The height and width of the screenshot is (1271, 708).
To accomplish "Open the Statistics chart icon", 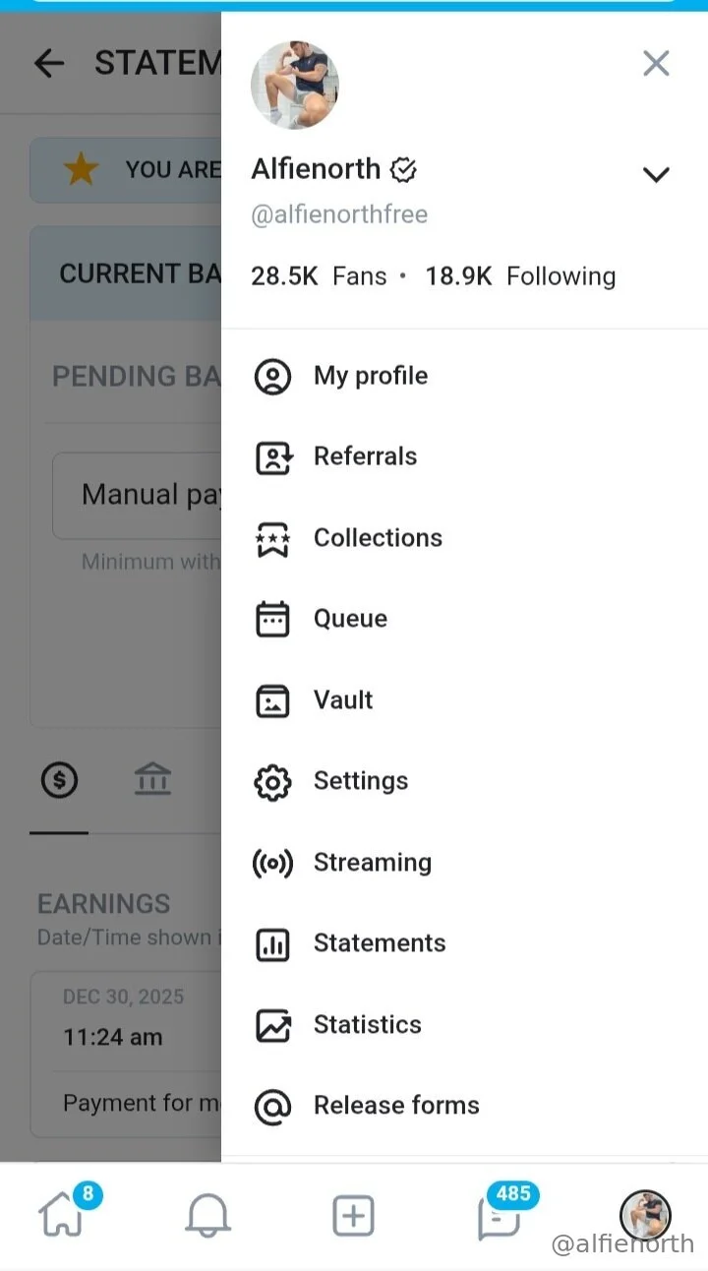I will tap(272, 1025).
